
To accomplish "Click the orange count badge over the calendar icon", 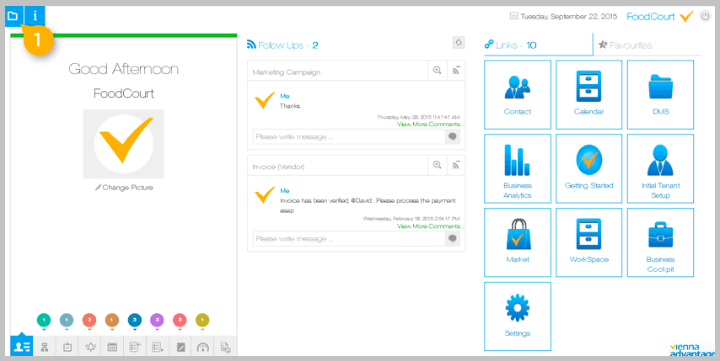I will pos(112,320).
